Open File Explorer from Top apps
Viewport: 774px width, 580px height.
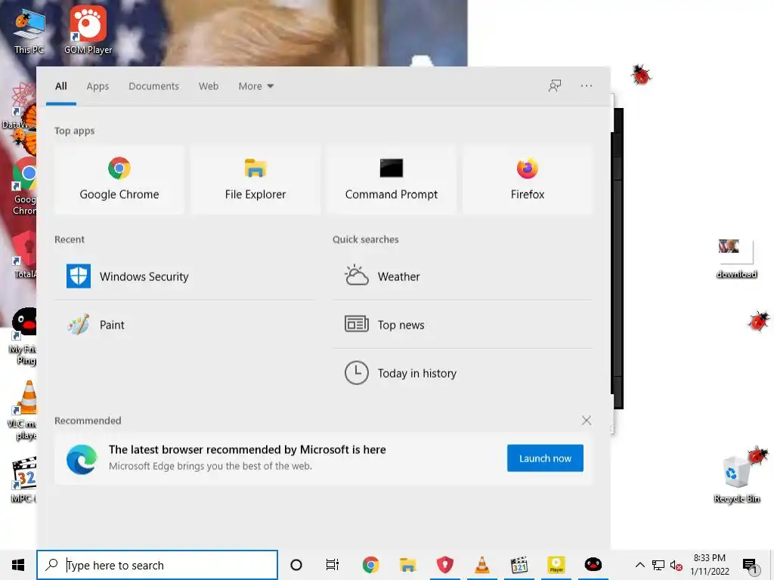[255, 180]
